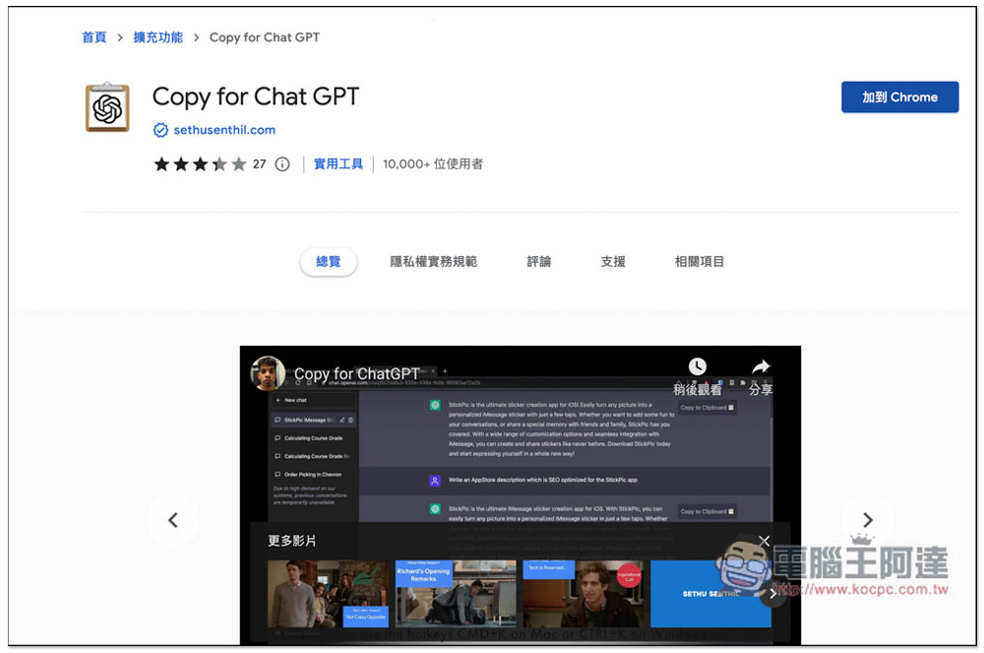
Task: Open the video uploader avatar
Action: coord(268,373)
